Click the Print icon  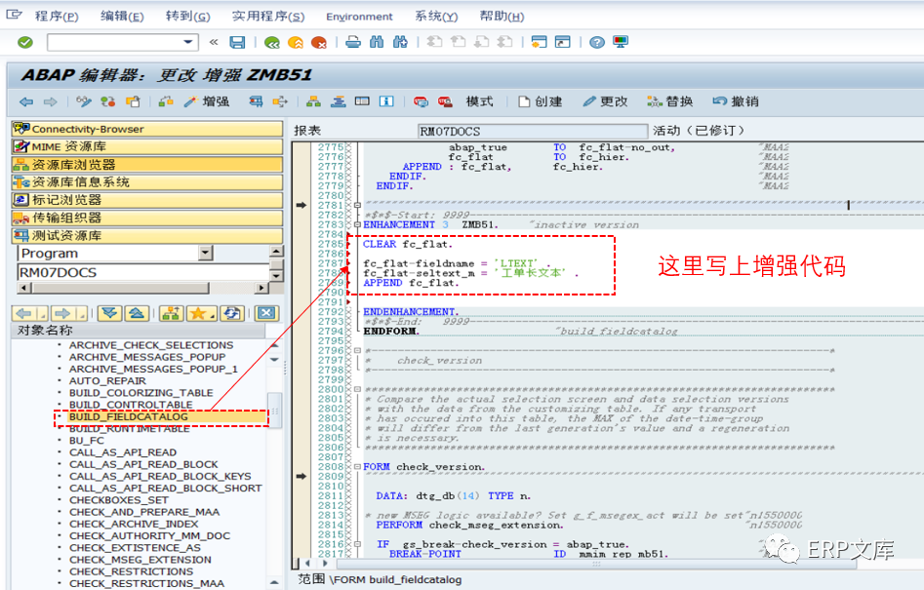[x=353, y=41]
